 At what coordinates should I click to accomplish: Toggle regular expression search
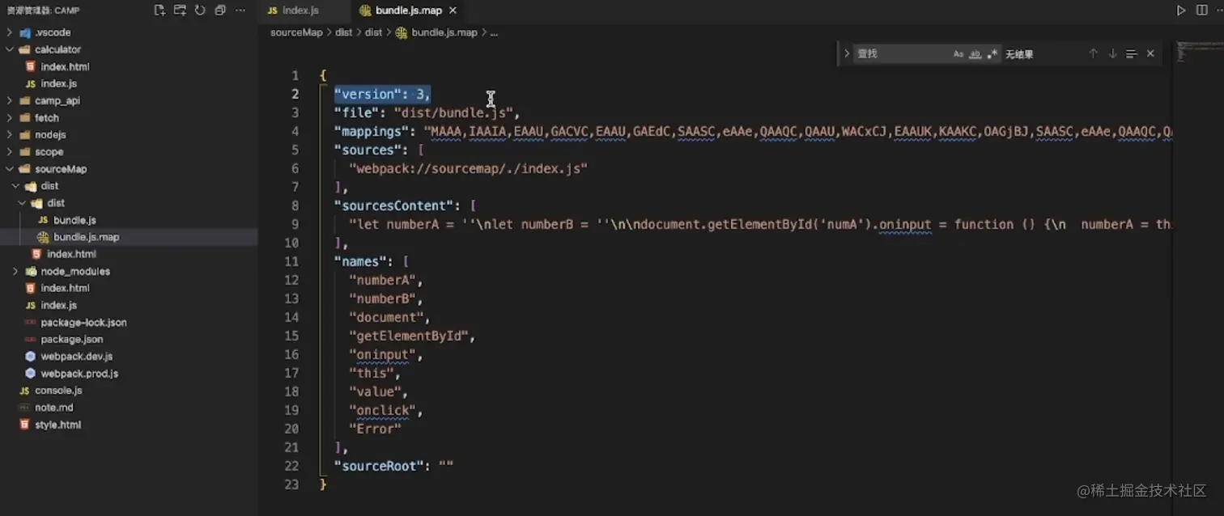[992, 54]
